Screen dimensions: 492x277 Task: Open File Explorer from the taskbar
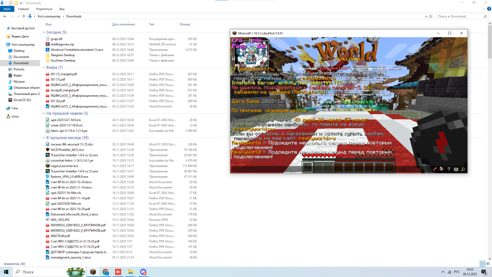pyautogui.click(x=130, y=272)
